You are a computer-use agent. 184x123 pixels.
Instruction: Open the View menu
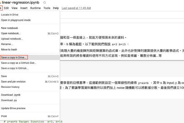tap(15, 8)
